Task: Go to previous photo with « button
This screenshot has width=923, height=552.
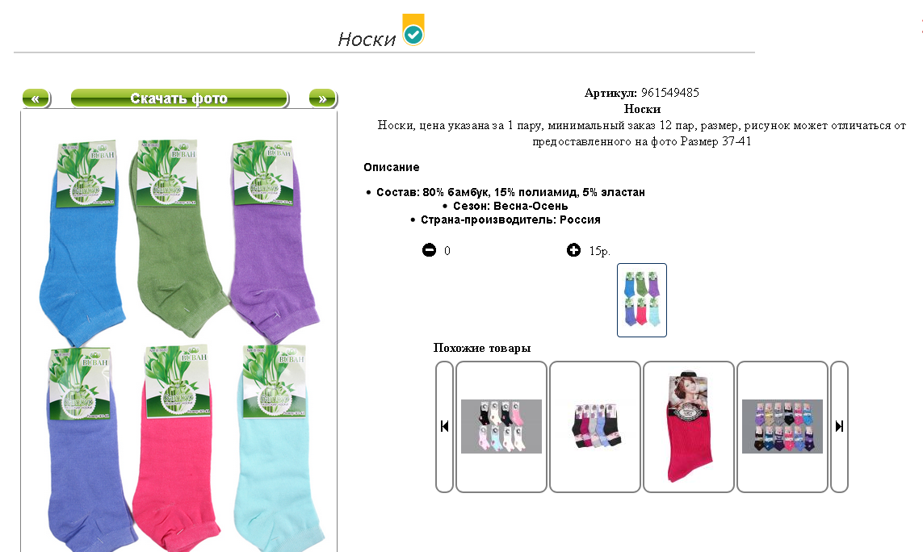Action: point(36,98)
